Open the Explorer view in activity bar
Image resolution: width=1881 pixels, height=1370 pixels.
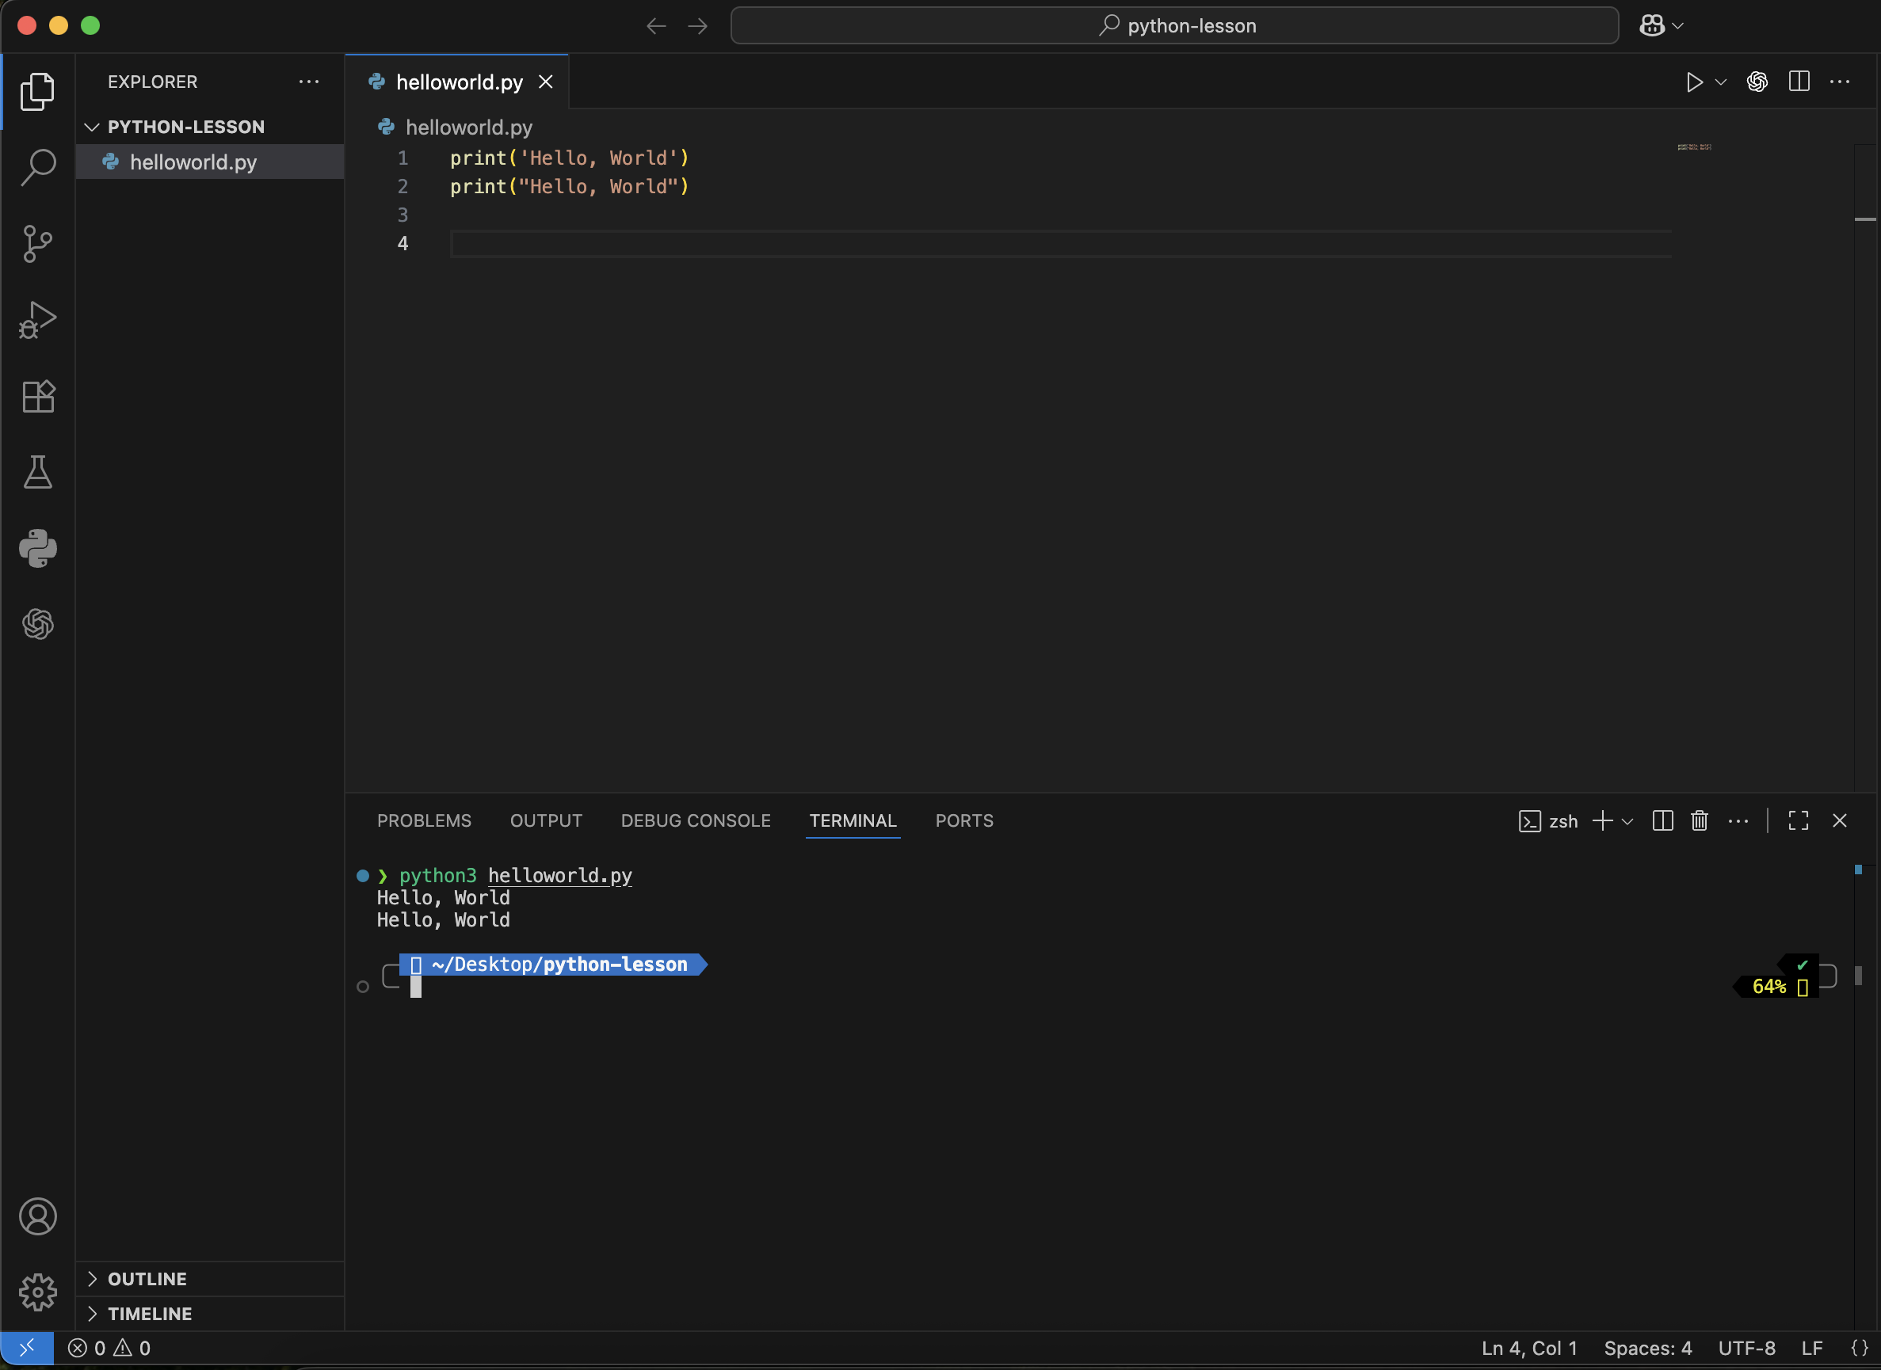37,91
